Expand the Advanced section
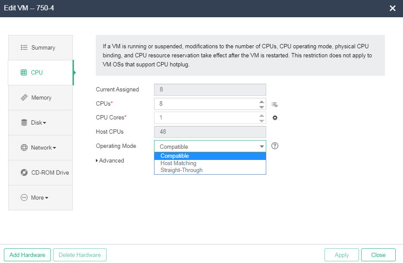Screen dimensions: 403x263 tap(110, 160)
